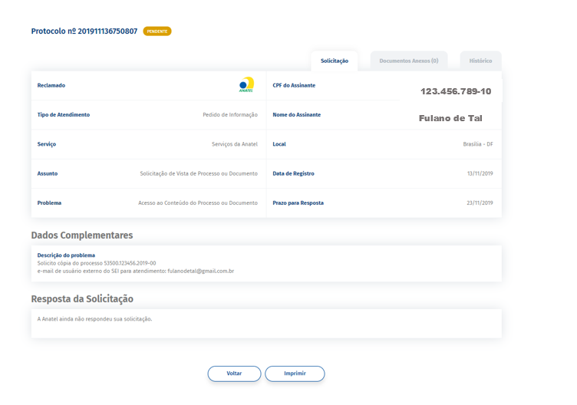The width and height of the screenshot is (577, 405).
Task: Click the Dados Complementares section heading
Action: pos(82,235)
